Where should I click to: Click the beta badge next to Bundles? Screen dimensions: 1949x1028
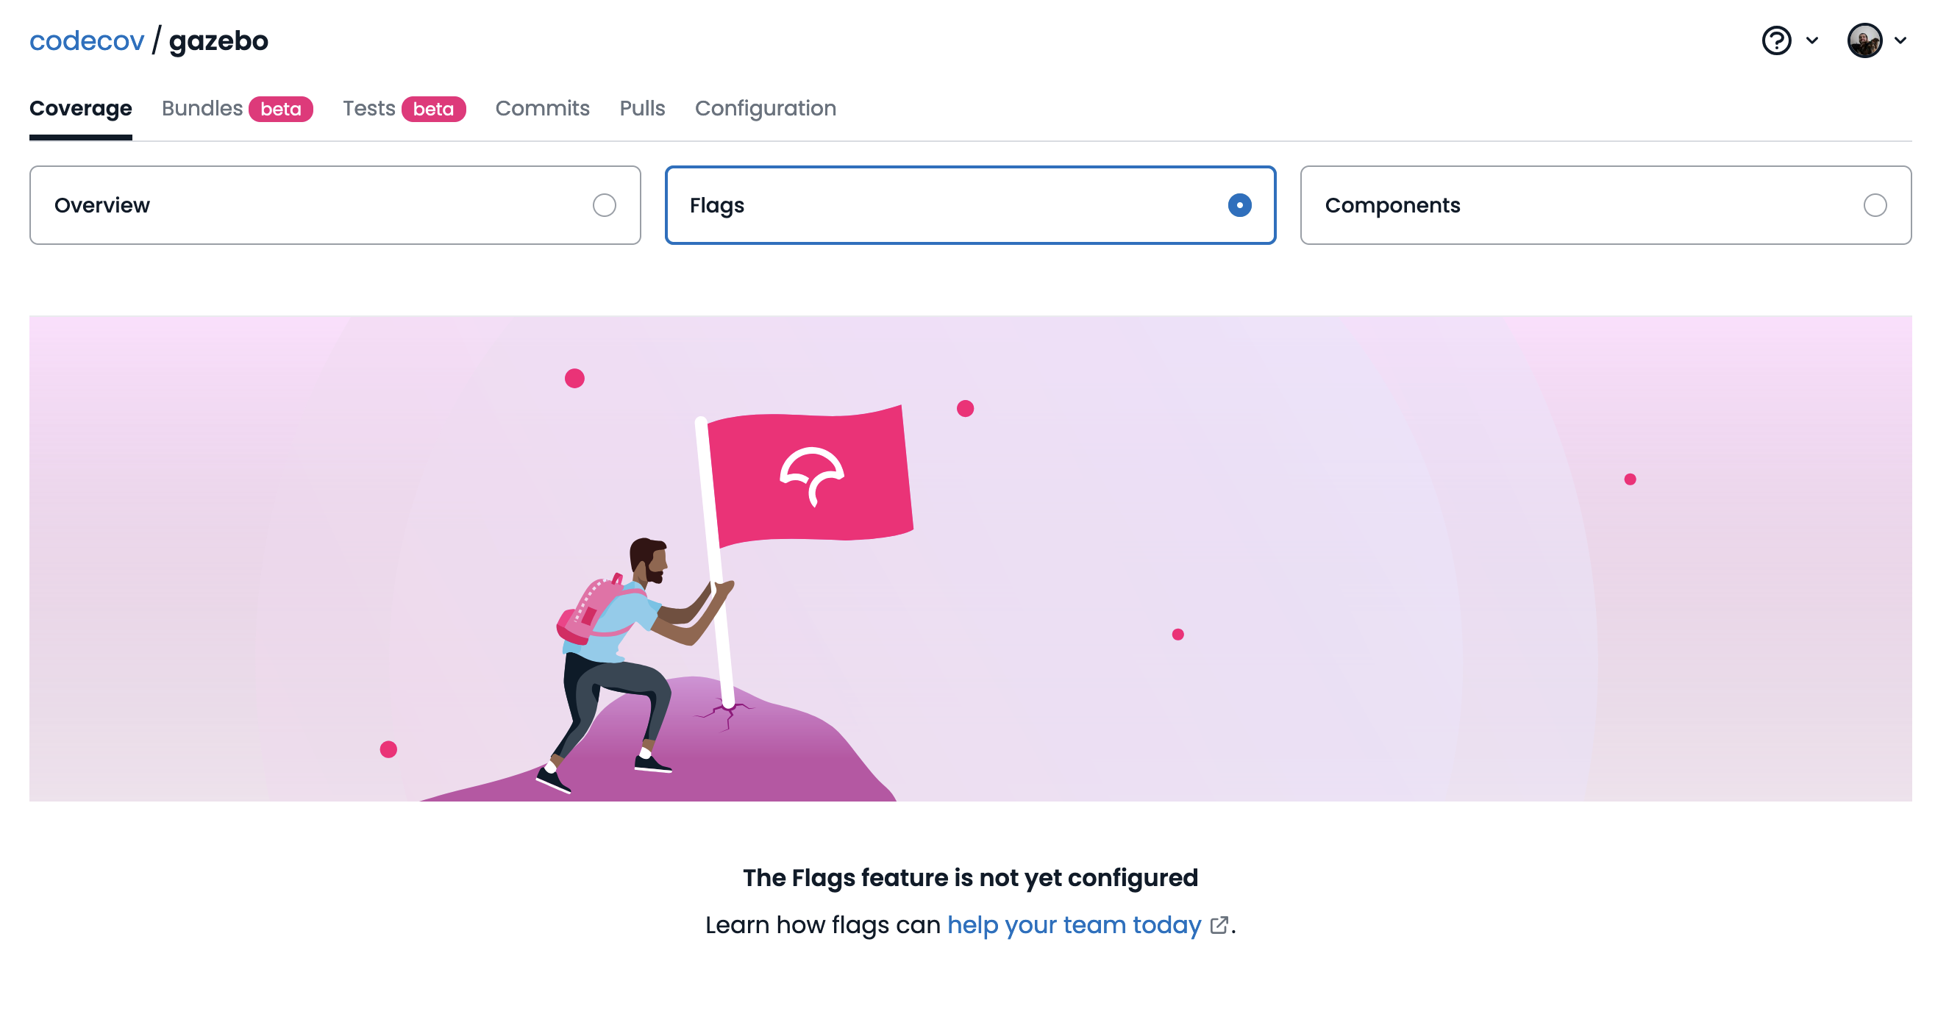click(281, 109)
